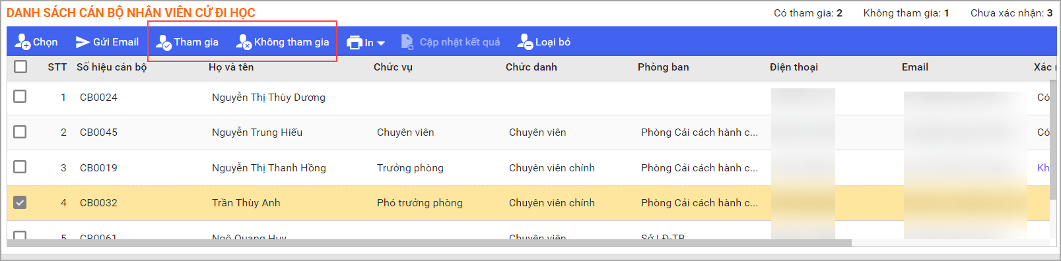This screenshot has height=261, width=1061.
Task: Select the row of Nguyễn Thị Thanh Hồng
Action: click(528, 167)
